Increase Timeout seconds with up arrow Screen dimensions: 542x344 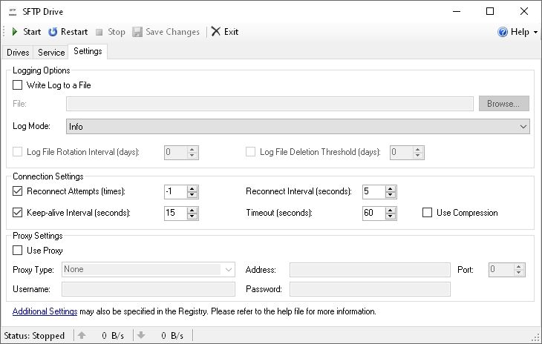click(x=391, y=210)
